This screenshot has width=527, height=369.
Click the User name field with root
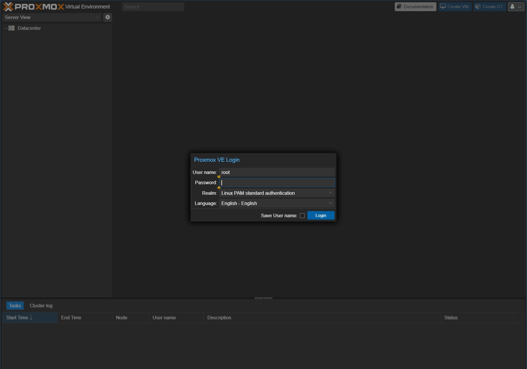pos(277,172)
